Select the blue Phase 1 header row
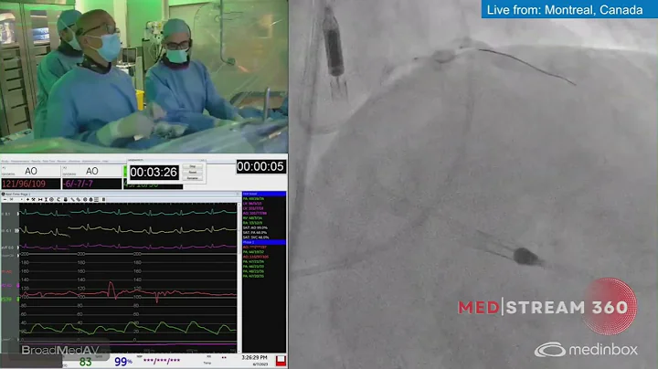Screen dimensions: 658x369 pos(264,242)
